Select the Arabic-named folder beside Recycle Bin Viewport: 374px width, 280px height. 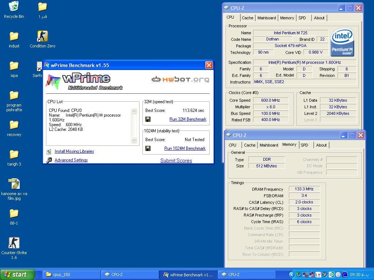point(42,10)
